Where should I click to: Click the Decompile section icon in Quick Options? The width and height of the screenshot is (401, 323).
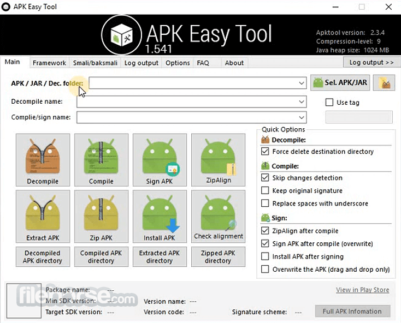click(x=265, y=140)
